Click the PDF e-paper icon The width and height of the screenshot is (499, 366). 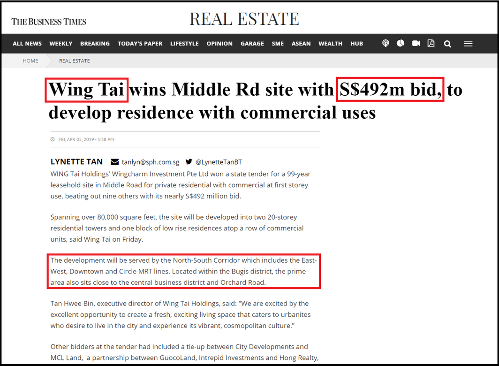431,43
